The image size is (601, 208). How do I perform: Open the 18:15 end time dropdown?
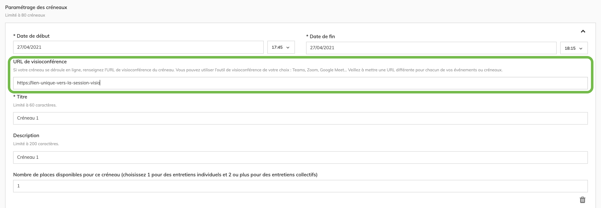click(x=574, y=48)
